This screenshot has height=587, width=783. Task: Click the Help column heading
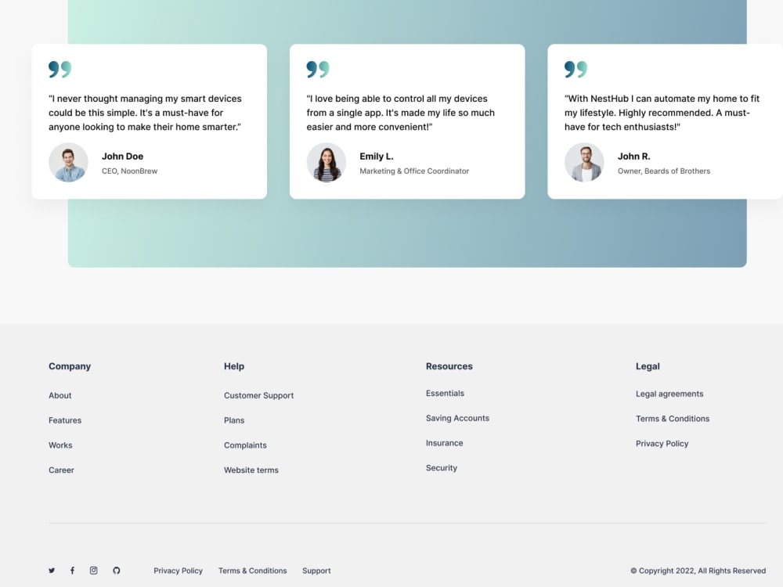click(x=233, y=366)
